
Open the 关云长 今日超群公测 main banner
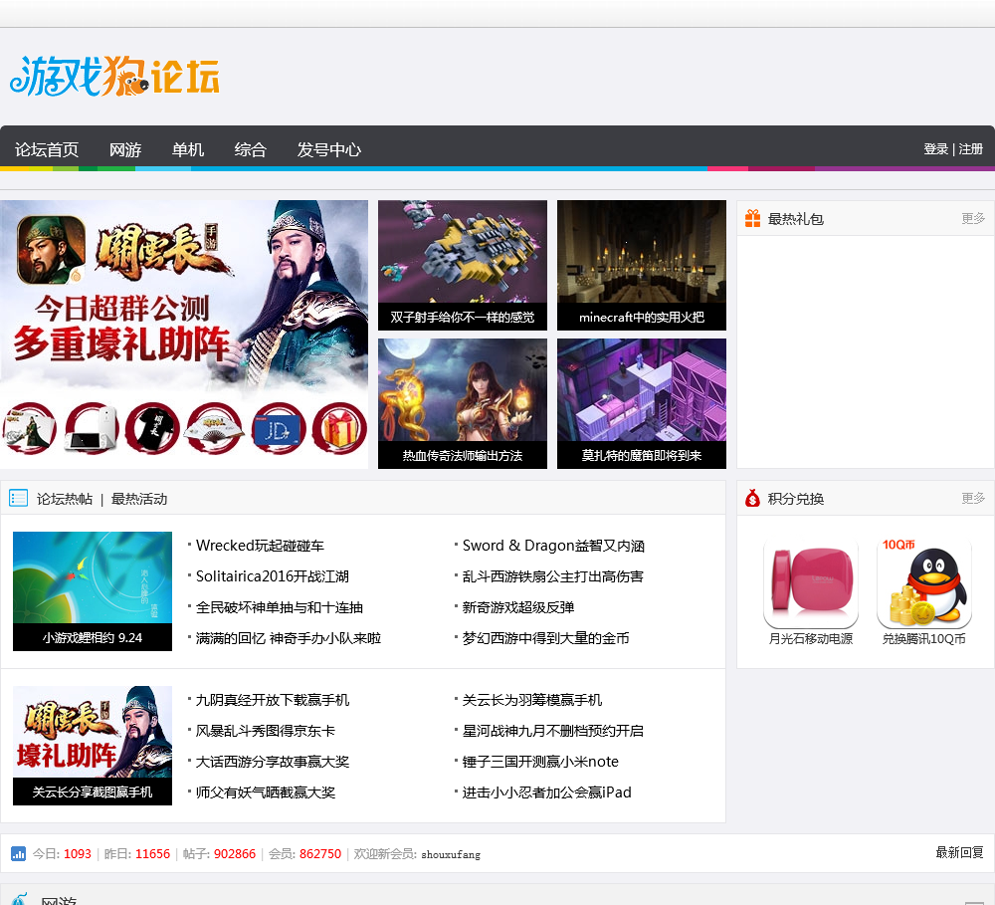(184, 335)
